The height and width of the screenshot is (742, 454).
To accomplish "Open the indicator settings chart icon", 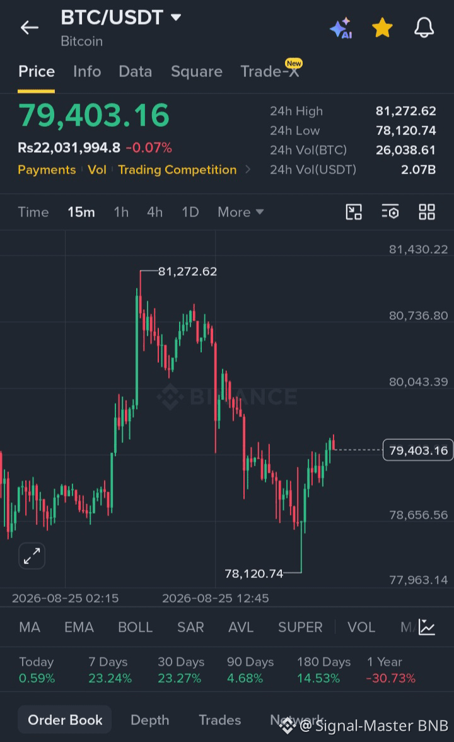I will [426, 627].
